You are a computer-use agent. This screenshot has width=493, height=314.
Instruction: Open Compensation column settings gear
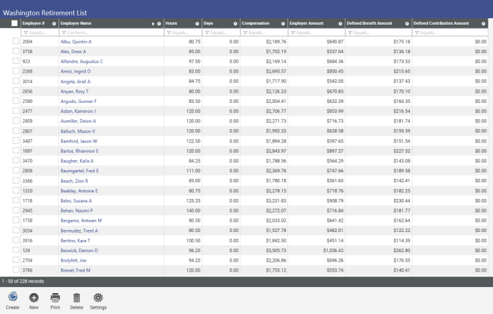(x=283, y=24)
